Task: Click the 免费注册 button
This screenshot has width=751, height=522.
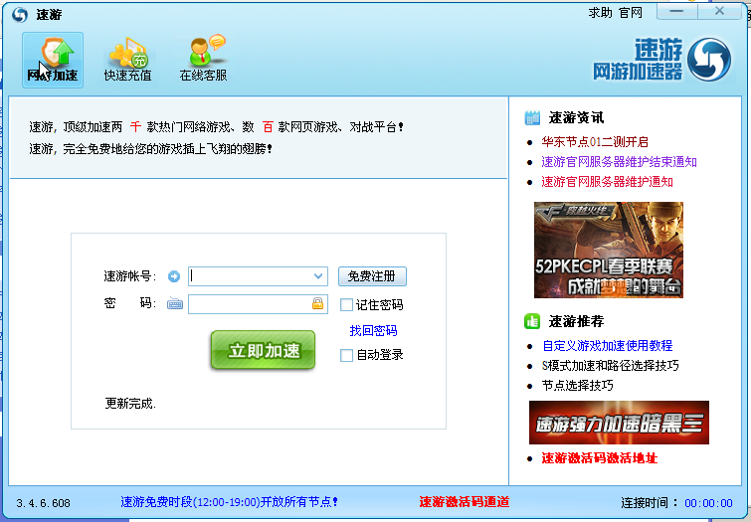Action: click(x=372, y=276)
